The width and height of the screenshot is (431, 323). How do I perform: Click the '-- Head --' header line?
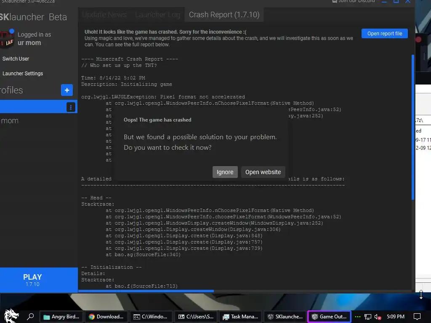pos(96,198)
